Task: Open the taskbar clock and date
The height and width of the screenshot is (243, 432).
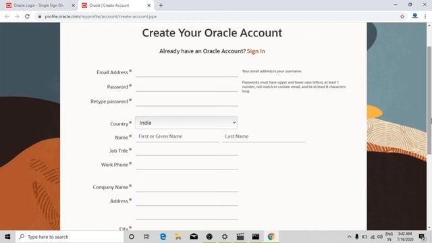Action: click(x=405, y=237)
